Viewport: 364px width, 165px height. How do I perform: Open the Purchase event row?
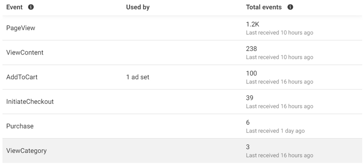click(x=182, y=126)
